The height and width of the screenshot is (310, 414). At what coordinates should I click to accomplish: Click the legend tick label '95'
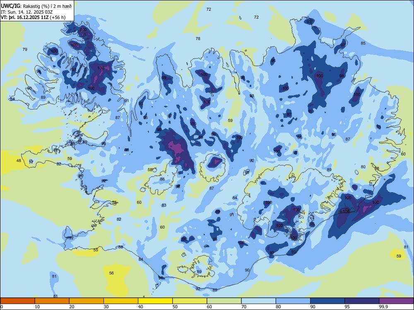(347, 307)
